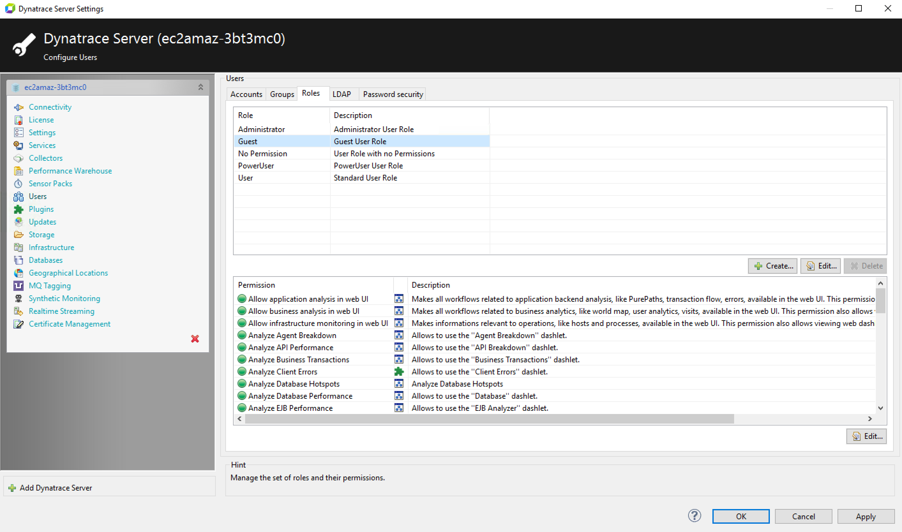Scroll down the permissions list
This screenshot has width=902, height=532.
click(881, 409)
